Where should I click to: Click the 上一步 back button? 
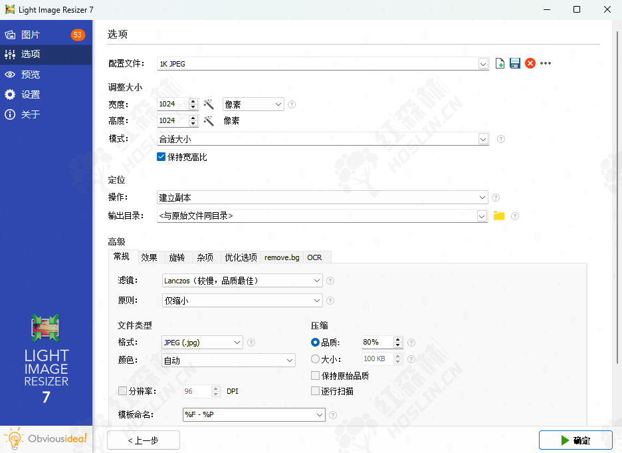[x=143, y=440]
